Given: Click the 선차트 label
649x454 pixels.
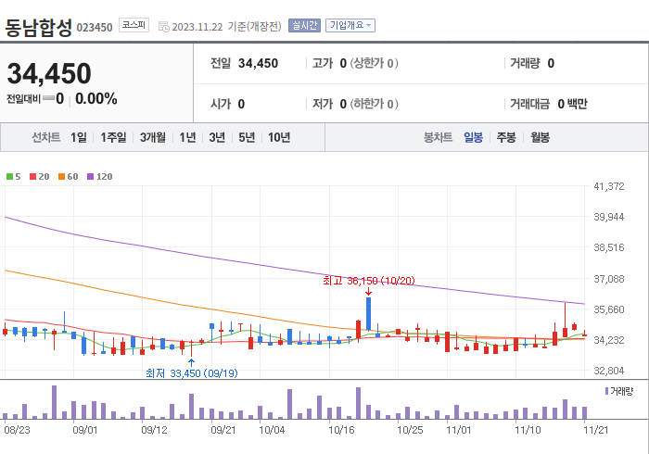Looking at the screenshot, I should [46, 137].
